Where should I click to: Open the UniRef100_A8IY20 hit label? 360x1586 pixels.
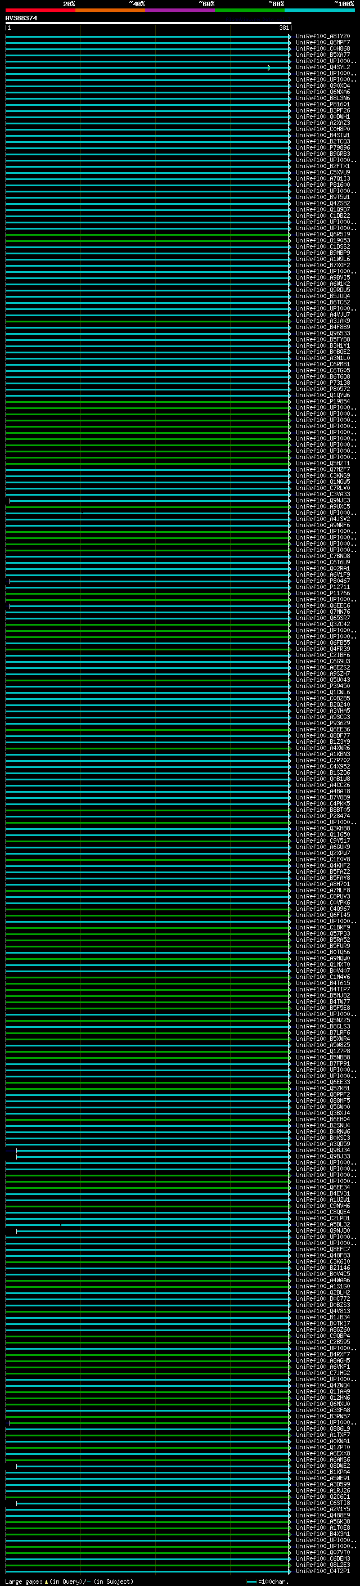[x=322, y=37]
